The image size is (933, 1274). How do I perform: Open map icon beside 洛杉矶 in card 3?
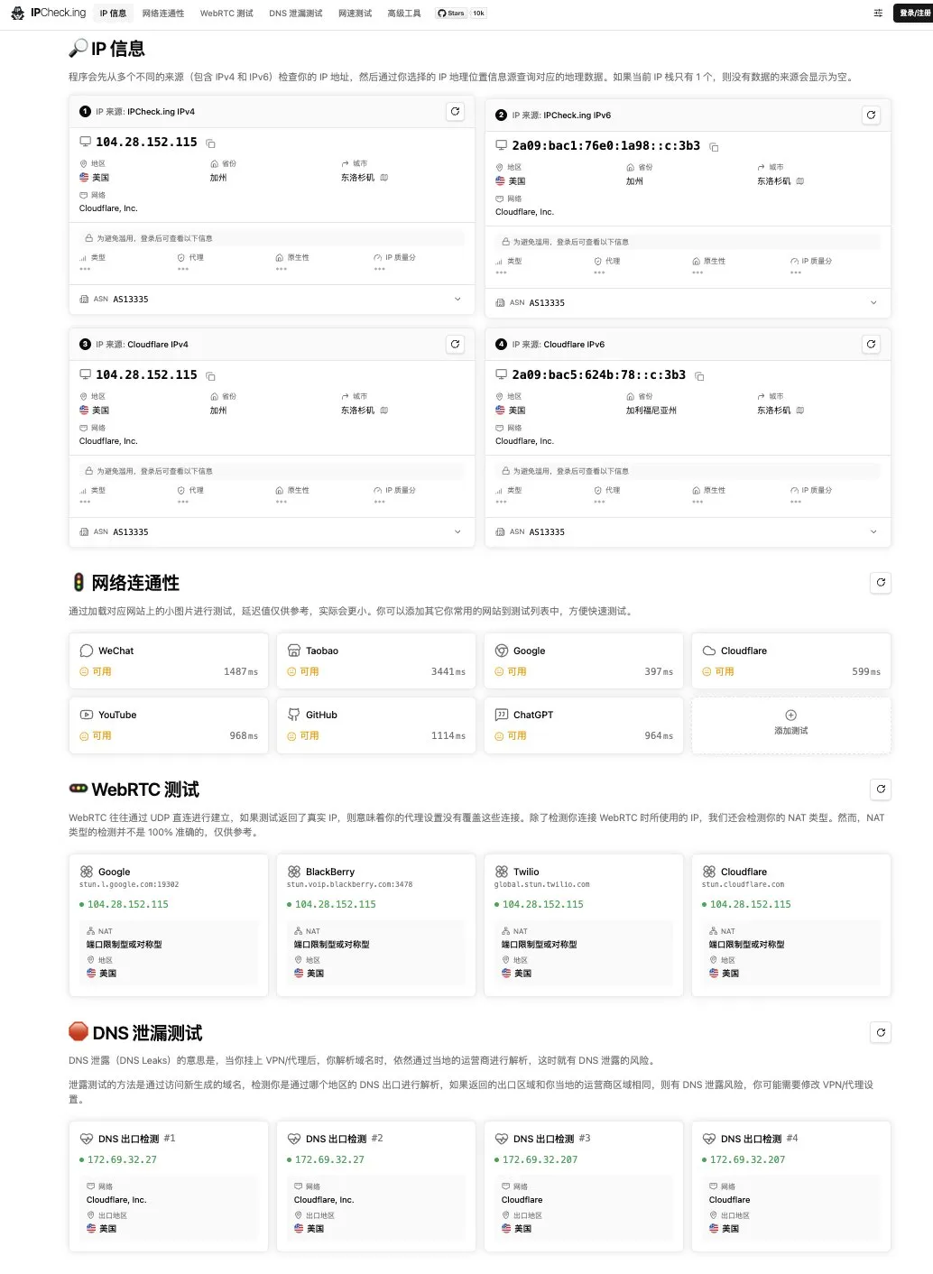[x=384, y=411]
